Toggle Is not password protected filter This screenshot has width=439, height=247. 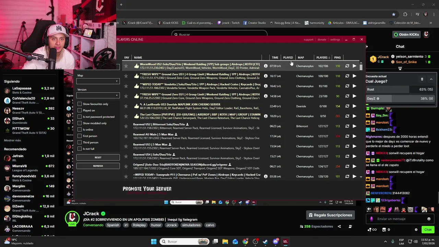(x=80, y=117)
